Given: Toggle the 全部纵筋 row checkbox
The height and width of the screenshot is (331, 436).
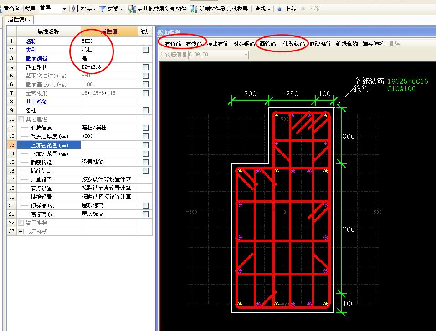Looking at the screenshot, I should tap(145, 93).
